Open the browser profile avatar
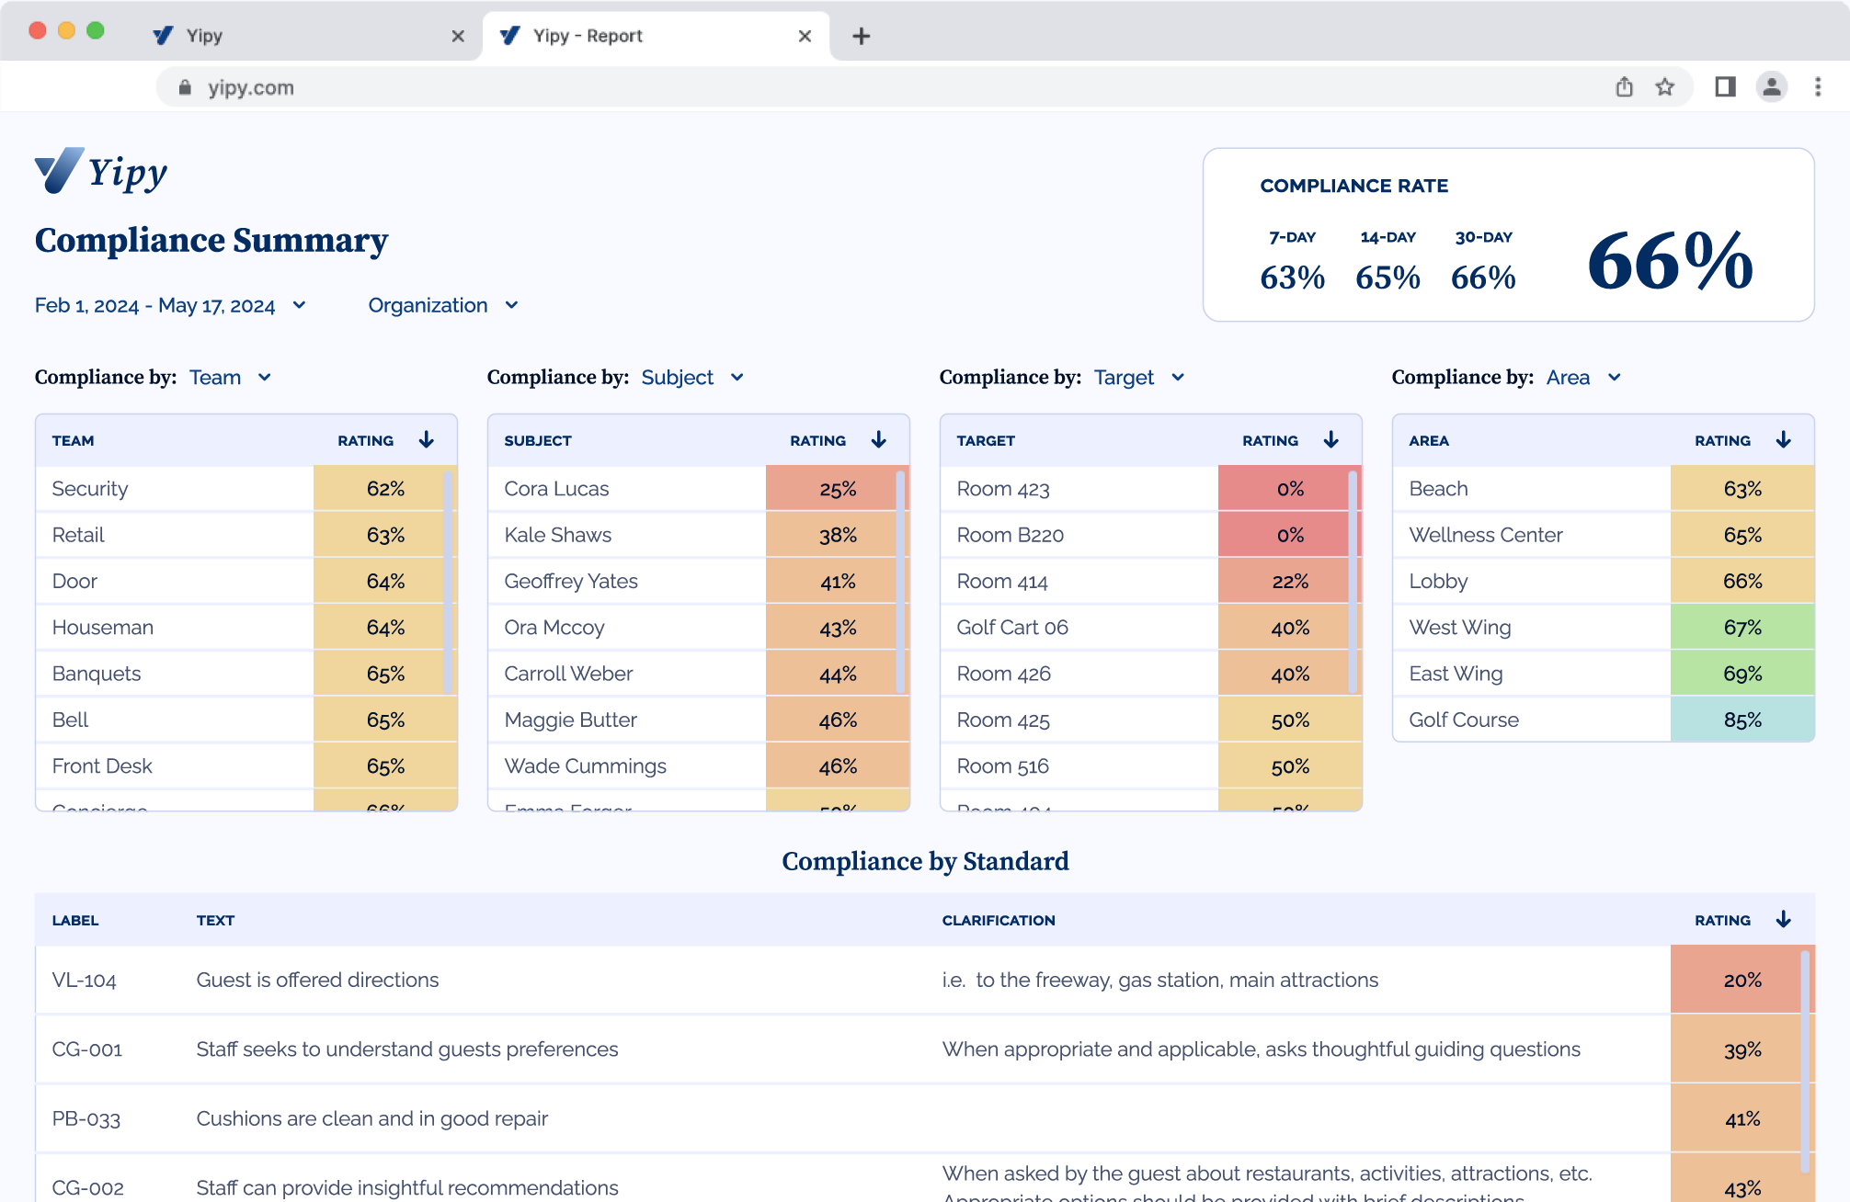1850x1202 pixels. 1771,87
